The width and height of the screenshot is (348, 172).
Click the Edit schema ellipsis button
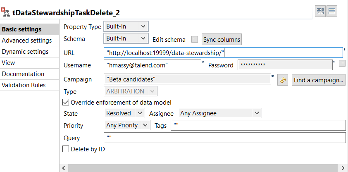(x=195, y=39)
